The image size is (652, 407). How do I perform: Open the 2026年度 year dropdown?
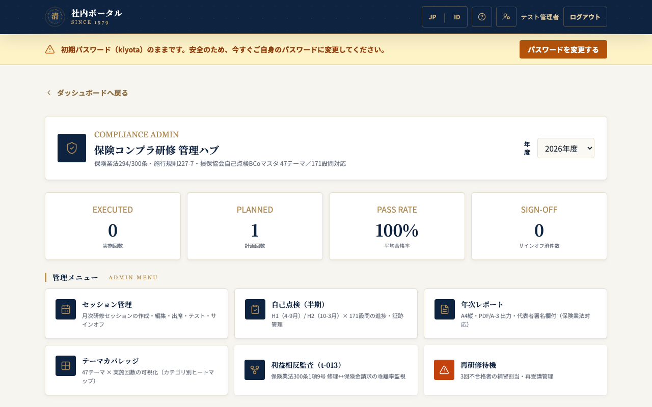point(566,148)
